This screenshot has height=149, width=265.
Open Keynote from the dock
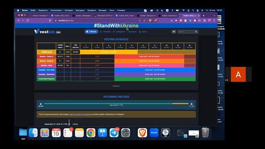point(102,132)
